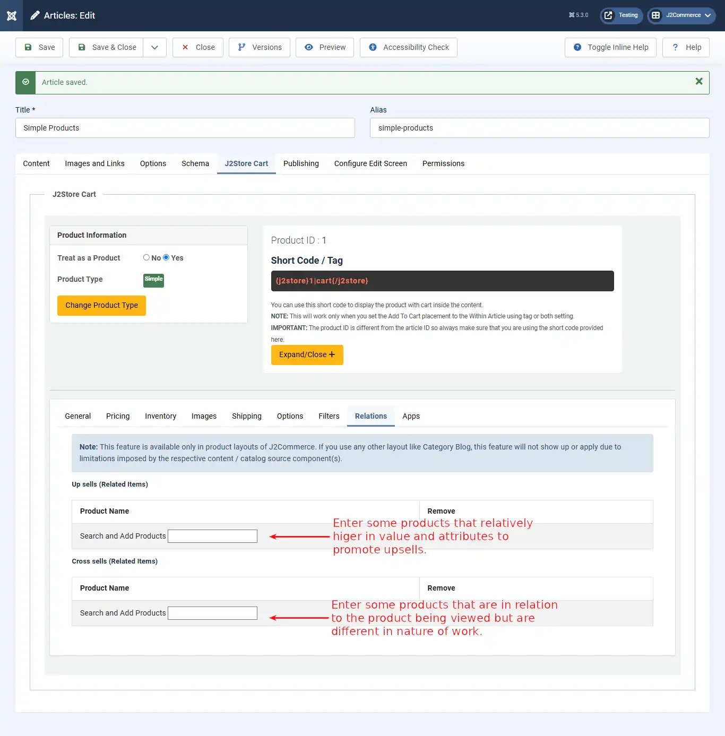Switch to the Content tab
Image resolution: width=725 pixels, height=736 pixels.
(36, 163)
